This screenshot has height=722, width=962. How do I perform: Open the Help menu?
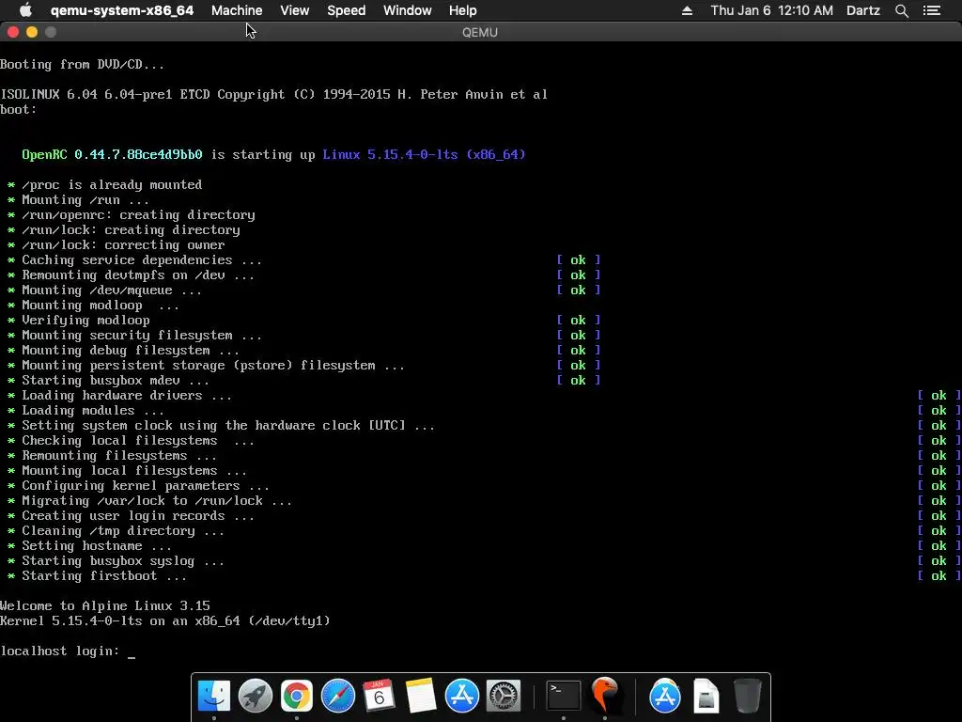[x=462, y=10]
